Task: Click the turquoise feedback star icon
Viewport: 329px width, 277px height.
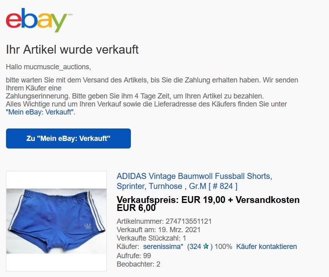Action: [206, 246]
